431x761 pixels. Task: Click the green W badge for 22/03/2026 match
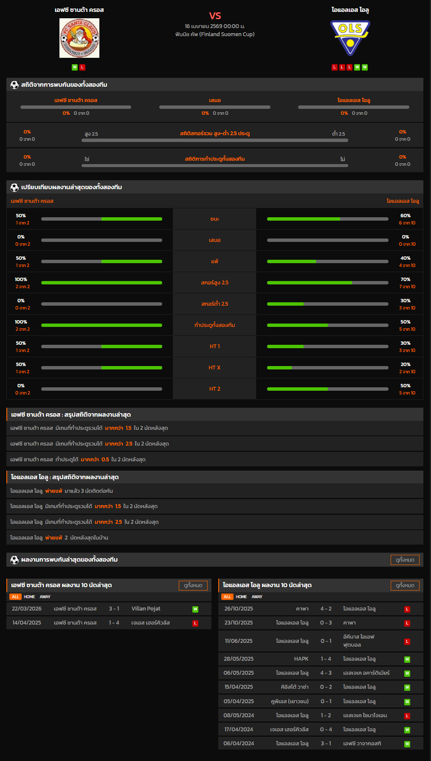[x=195, y=609]
